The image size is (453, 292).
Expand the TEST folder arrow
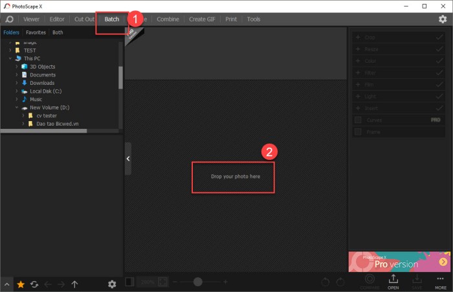coord(10,51)
